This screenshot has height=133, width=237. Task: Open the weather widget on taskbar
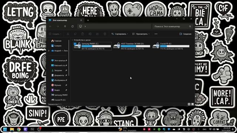pyautogui.click(x=127, y=129)
